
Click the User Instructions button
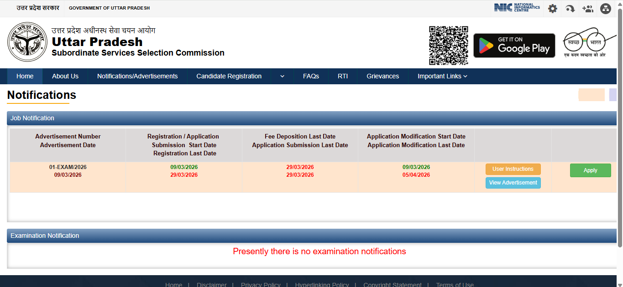click(513, 169)
